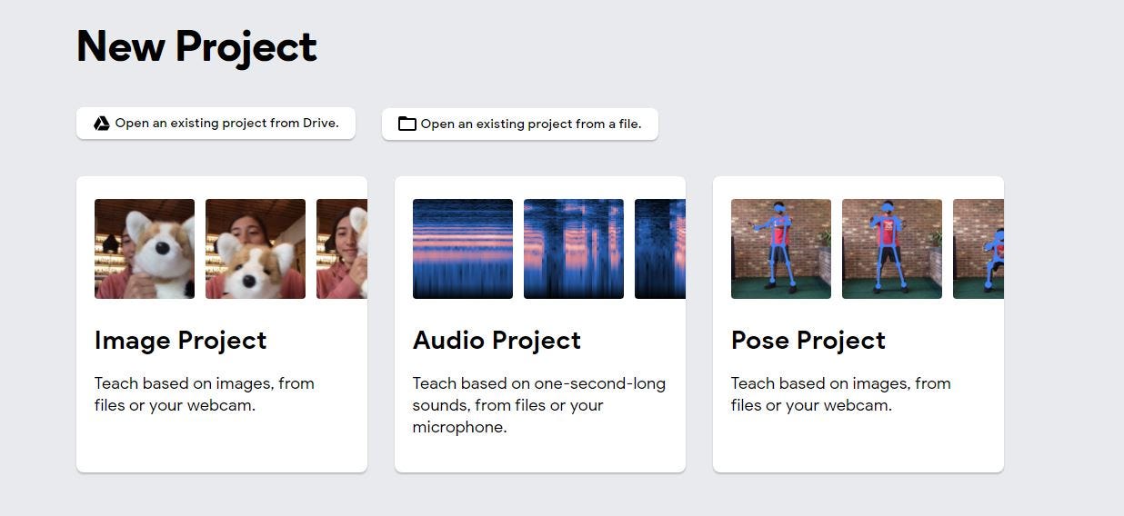
Task: Select the Image Project heading
Action: pyautogui.click(x=180, y=341)
